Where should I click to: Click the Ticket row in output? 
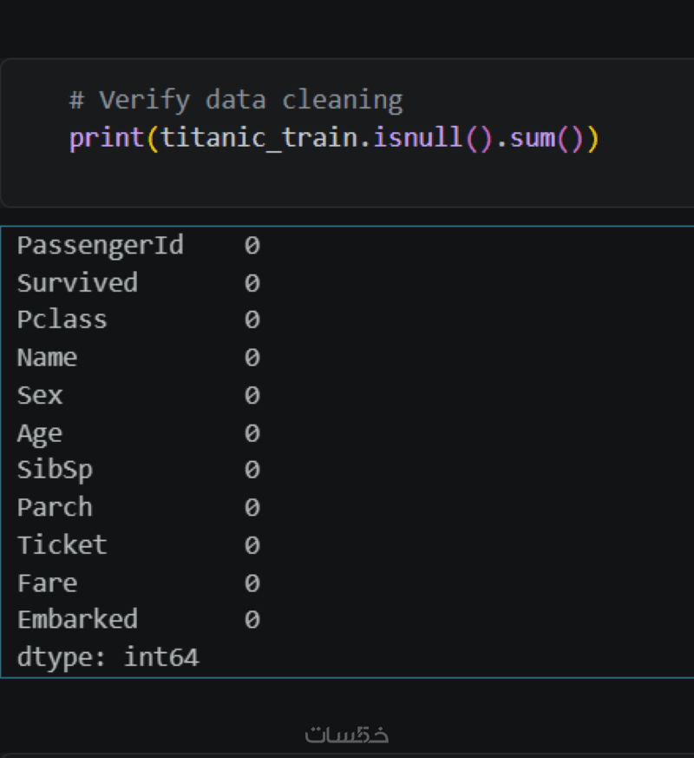62,545
